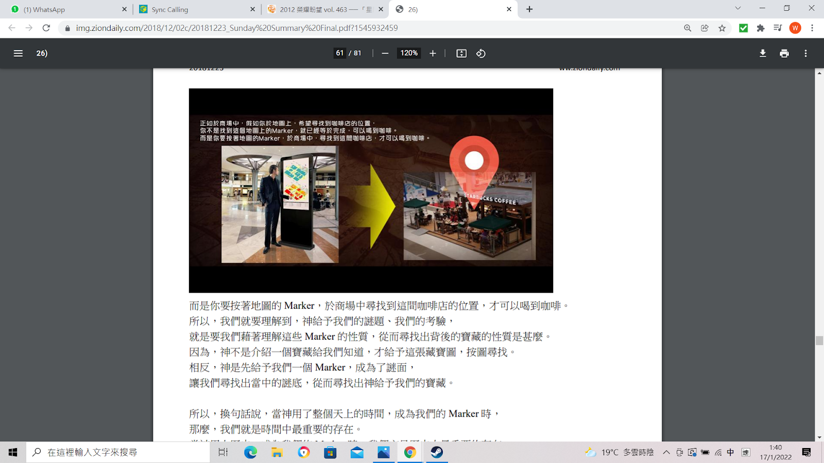Go forward in browser history

tap(29, 28)
